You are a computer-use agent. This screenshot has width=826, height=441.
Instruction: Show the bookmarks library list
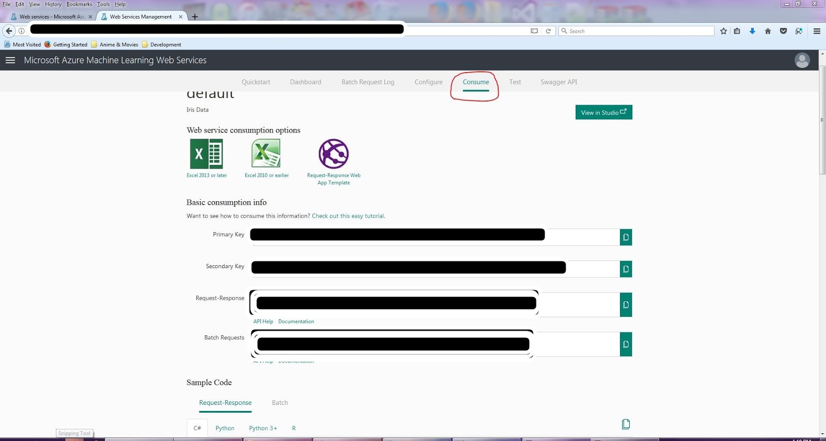coord(737,31)
